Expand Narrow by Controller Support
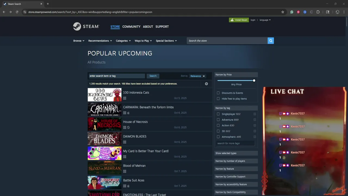The width and height of the screenshot is (348, 196). [x=236, y=177]
